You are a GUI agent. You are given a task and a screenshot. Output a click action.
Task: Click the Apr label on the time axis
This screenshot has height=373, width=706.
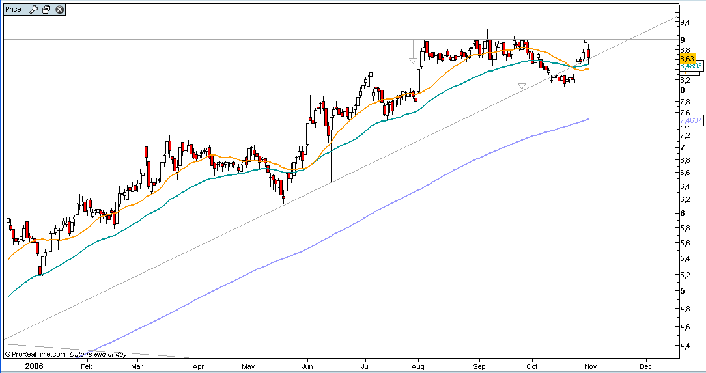click(199, 366)
